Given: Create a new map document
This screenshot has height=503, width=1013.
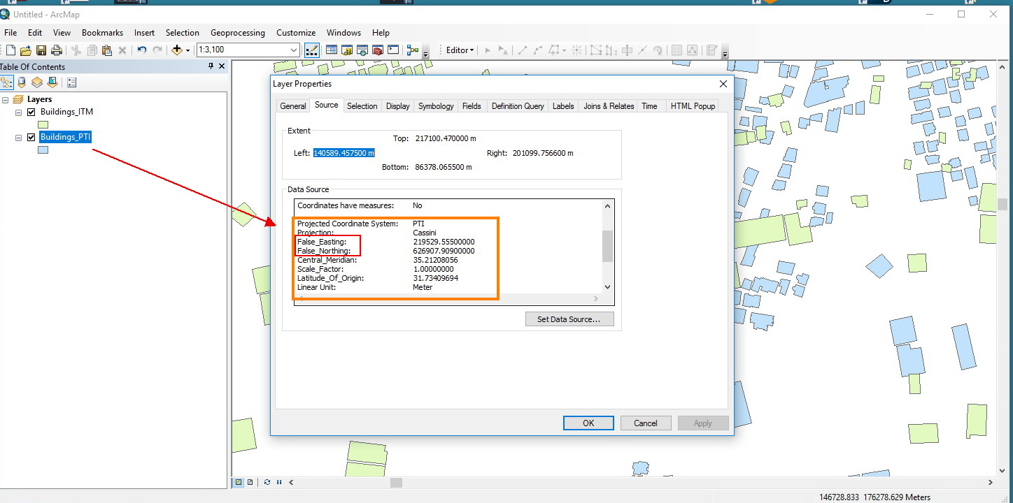Looking at the screenshot, I should tap(10, 50).
